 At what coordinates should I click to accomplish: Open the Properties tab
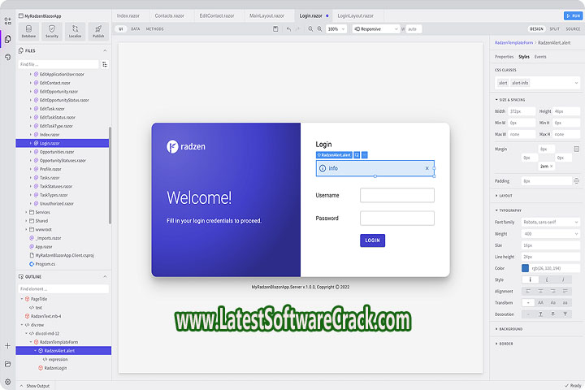(504, 57)
